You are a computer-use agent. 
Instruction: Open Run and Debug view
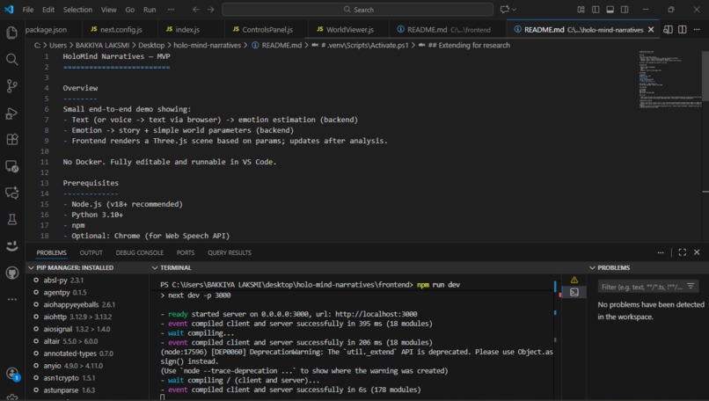pos(12,113)
